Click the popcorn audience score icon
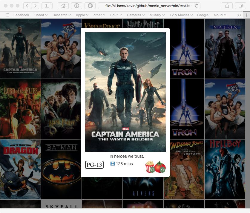This screenshot has width=250, height=213. click(150, 167)
